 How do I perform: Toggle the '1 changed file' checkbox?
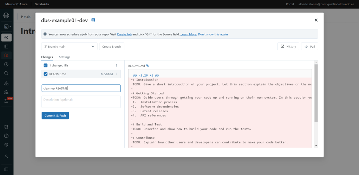point(46,65)
